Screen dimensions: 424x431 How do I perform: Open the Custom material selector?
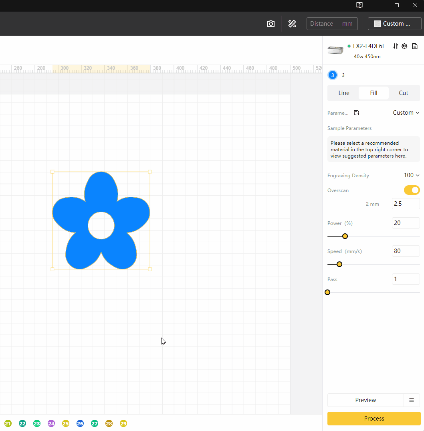394,24
